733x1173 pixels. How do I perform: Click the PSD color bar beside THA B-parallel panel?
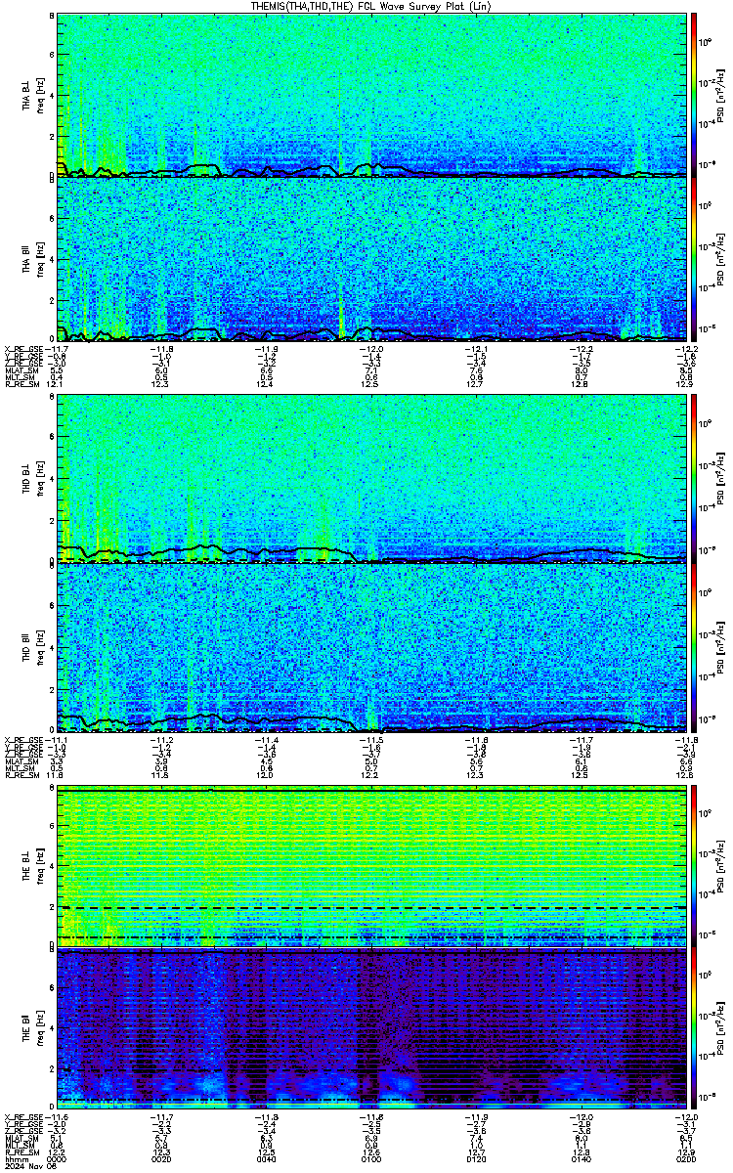pyautogui.click(x=694, y=259)
